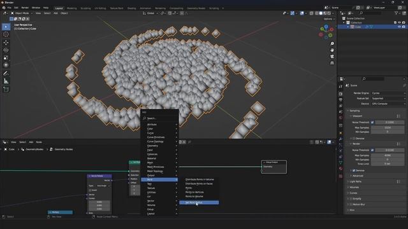Open Mesh Primitives submenu in Add menu

coord(159,167)
